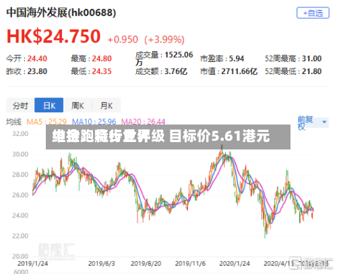The width and height of the screenshot is (337, 274).
Task: Click the 52周最低 21.80 value
Action: pyautogui.click(x=293, y=71)
